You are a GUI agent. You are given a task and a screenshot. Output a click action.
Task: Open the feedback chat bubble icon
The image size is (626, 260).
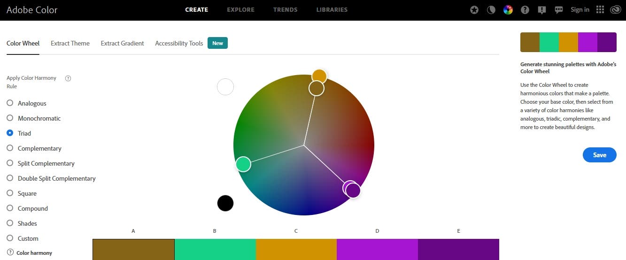pos(558,10)
